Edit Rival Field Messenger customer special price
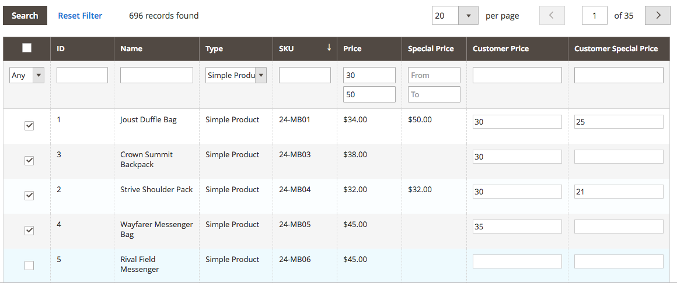Viewport: 677px width, 283px height. pyautogui.click(x=619, y=261)
